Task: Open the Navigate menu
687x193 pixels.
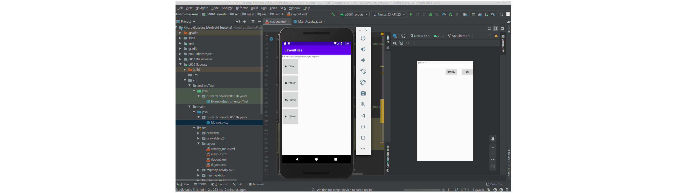Action: (x=202, y=8)
